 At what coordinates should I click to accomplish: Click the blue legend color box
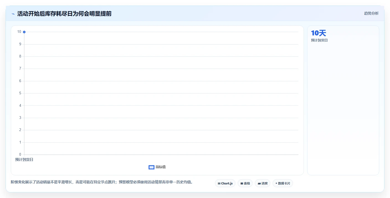coord(152,167)
